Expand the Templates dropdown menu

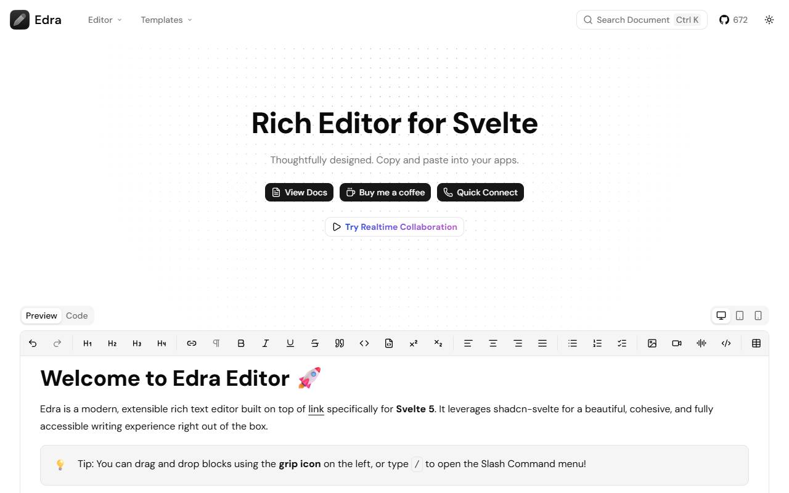[166, 20]
